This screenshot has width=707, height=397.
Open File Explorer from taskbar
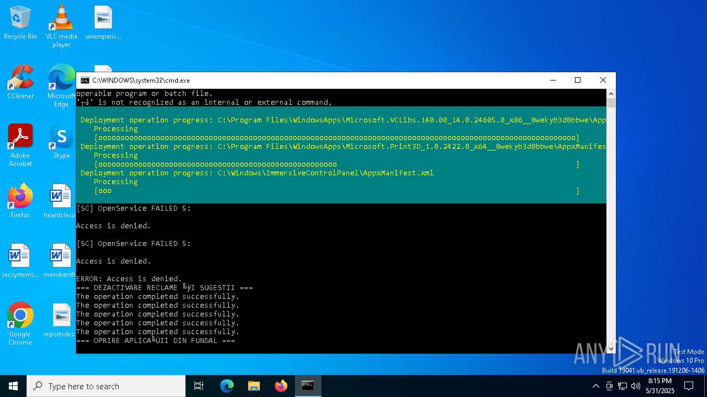[254, 386]
